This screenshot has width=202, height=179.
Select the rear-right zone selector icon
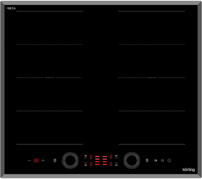116,157
